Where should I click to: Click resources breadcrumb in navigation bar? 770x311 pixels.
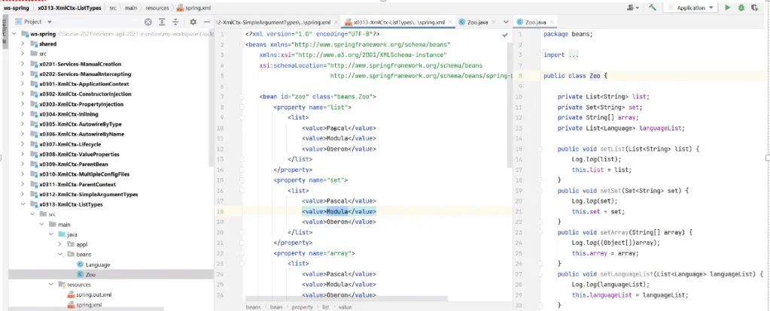point(157,8)
